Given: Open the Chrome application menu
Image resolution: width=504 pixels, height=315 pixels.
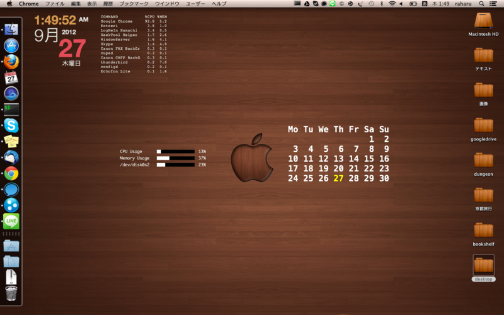Looking at the screenshot, I should (28, 4).
